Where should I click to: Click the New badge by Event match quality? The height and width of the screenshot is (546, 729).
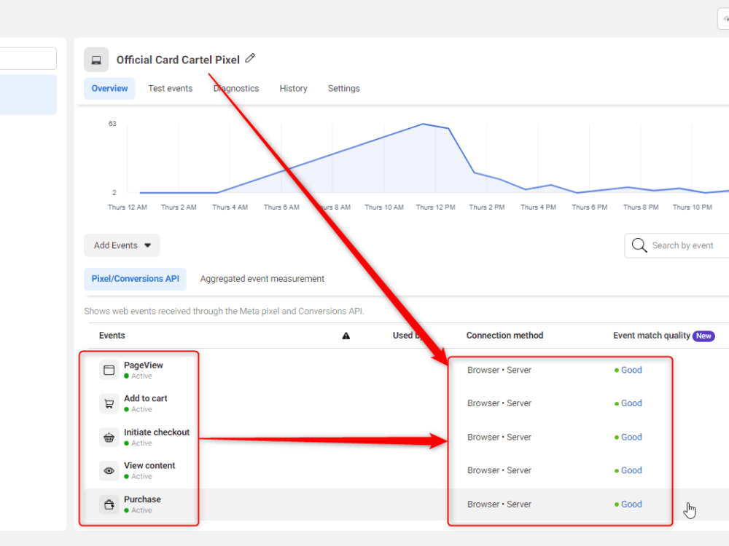tap(703, 336)
